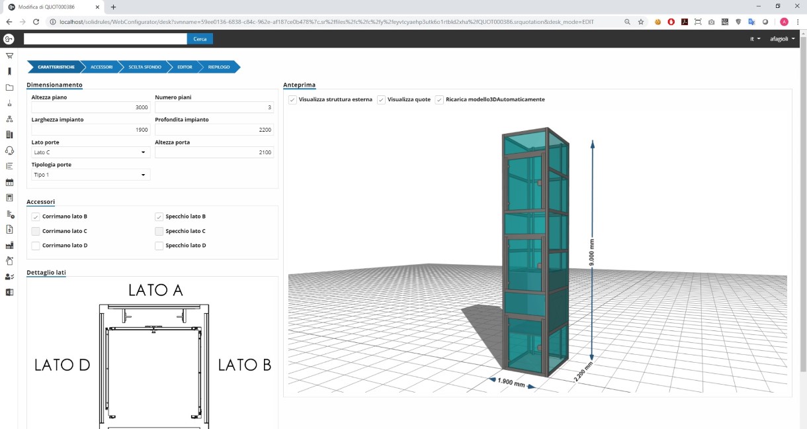Screen dimensions: 807x429
Task: Click the Larghezza impianto input field
Action: (91, 130)
